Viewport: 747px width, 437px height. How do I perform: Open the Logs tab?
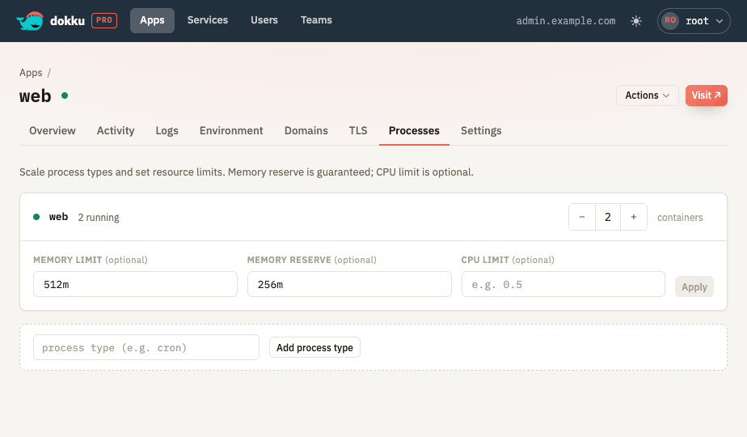coord(167,131)
